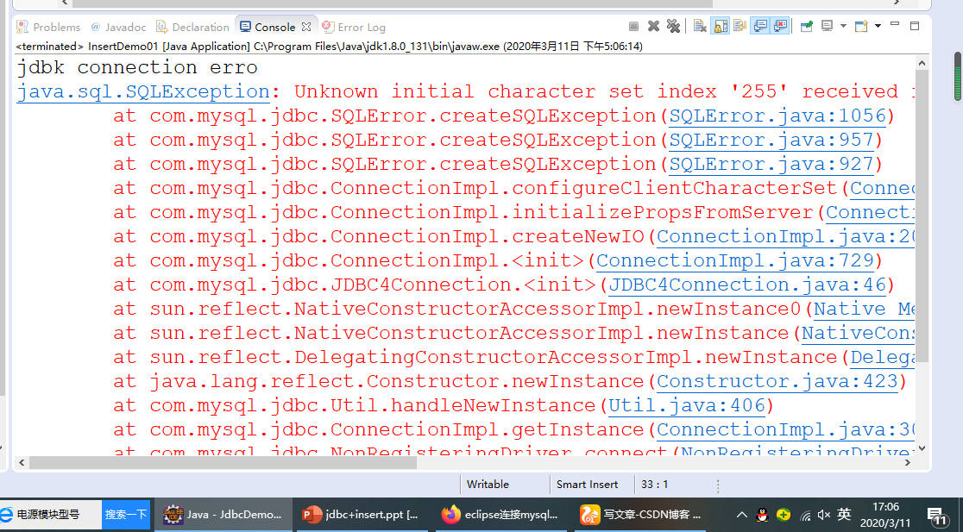
Task: Open Firefox eclipse连接mysql taskbar item
Action: tap(501, 514)
